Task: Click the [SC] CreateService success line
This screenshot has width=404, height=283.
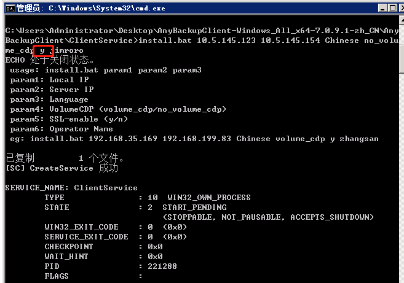Action: (x=62, y=168)
